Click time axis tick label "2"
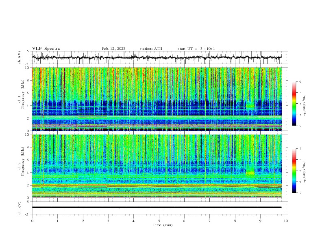 pos(83,221)
